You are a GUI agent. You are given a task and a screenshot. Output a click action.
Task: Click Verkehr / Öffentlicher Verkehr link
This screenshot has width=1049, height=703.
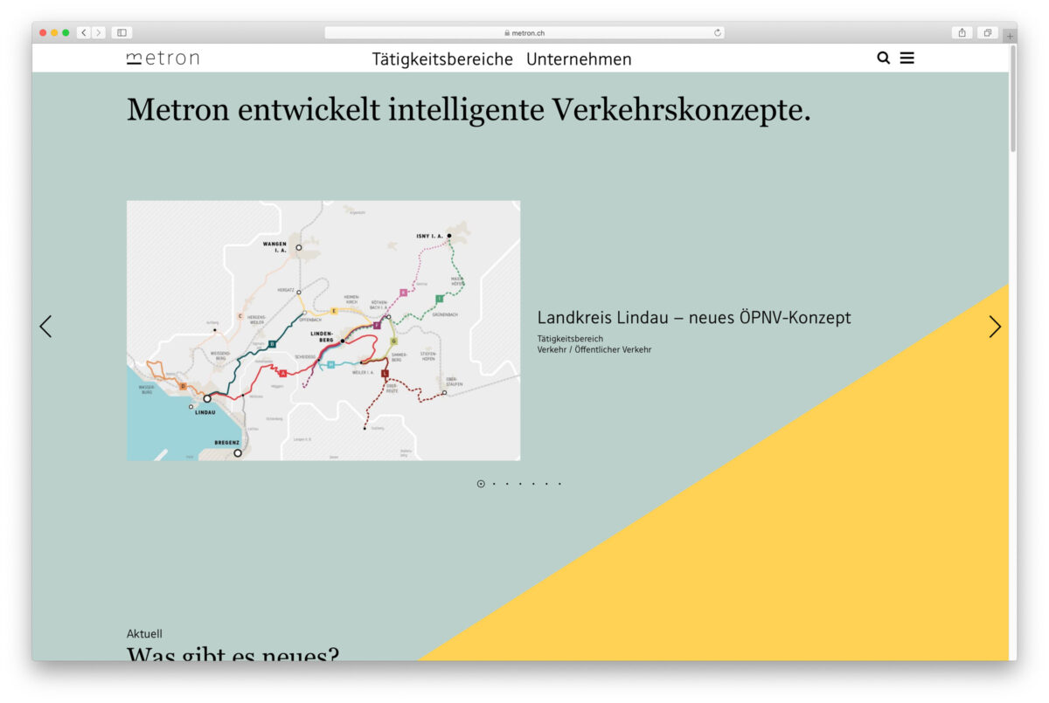pos(594,350)
